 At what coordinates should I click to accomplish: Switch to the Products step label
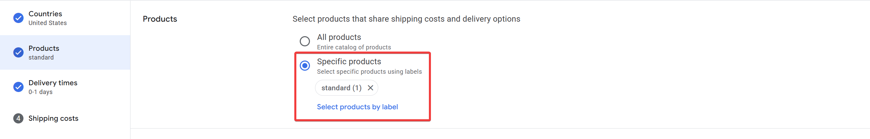pos(44,48)
